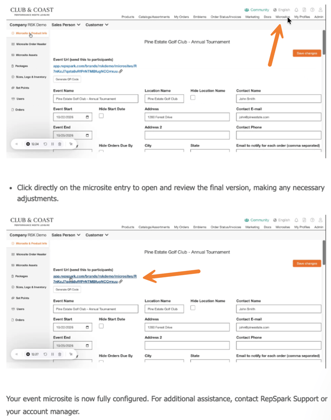Select Packages in the lower screenshot sidebar

21,276
